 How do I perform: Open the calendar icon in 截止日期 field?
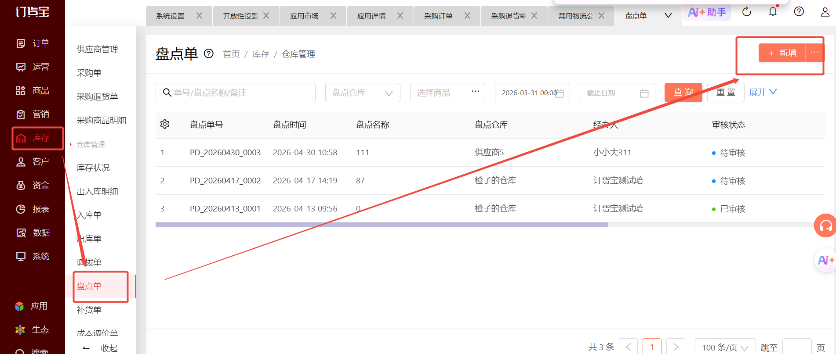[x=644, y=93]
